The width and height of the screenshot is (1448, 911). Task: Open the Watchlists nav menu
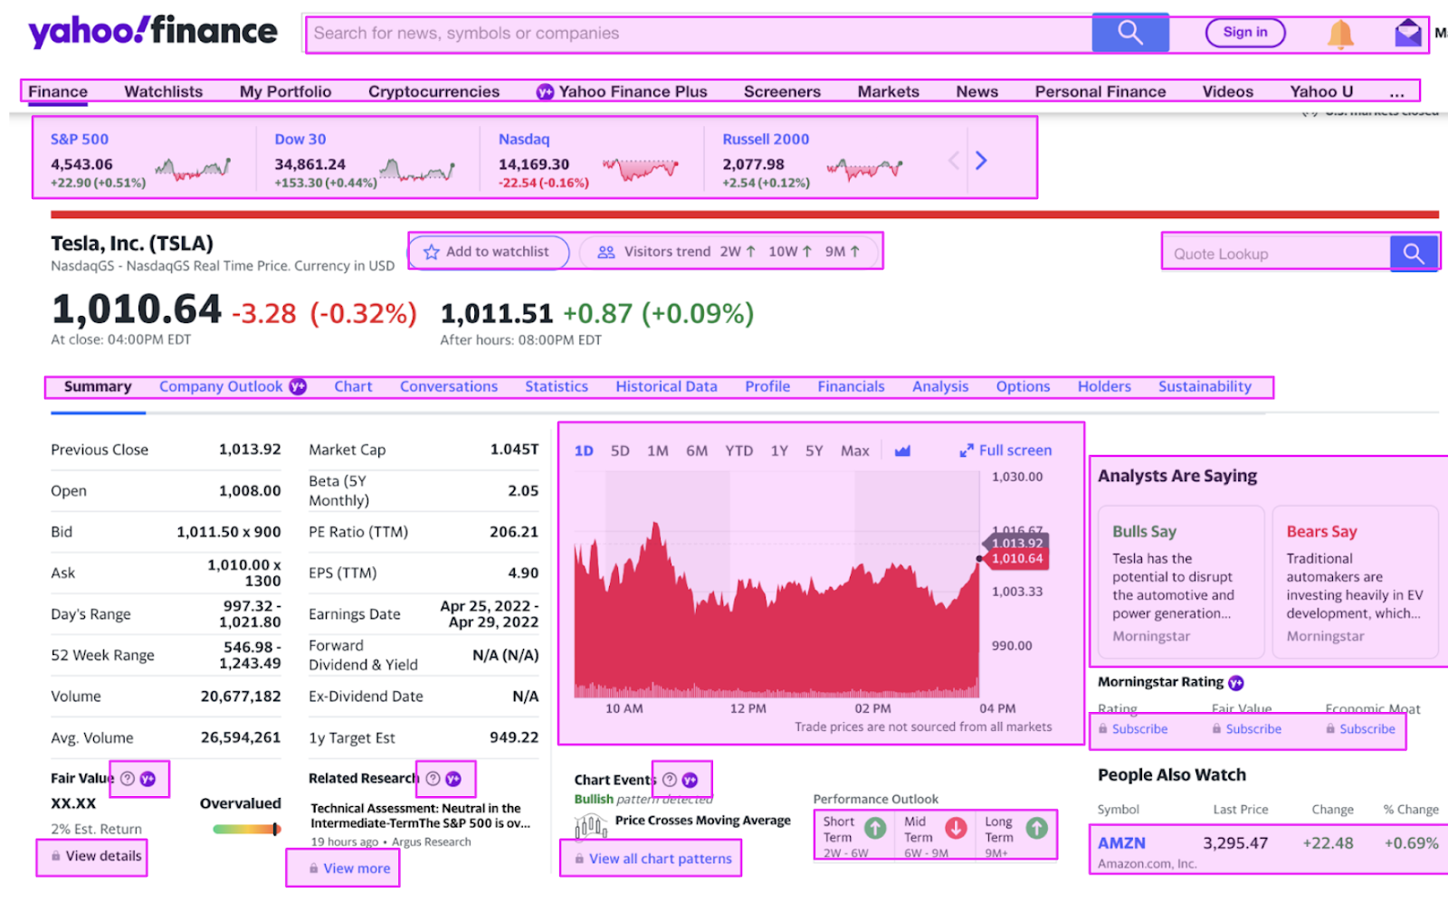164,91
